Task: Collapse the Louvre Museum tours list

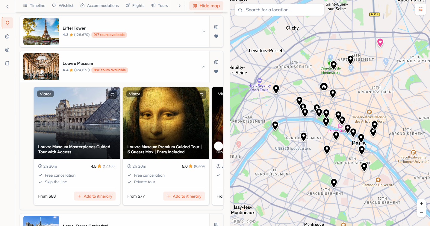Action: coord(204,67)
